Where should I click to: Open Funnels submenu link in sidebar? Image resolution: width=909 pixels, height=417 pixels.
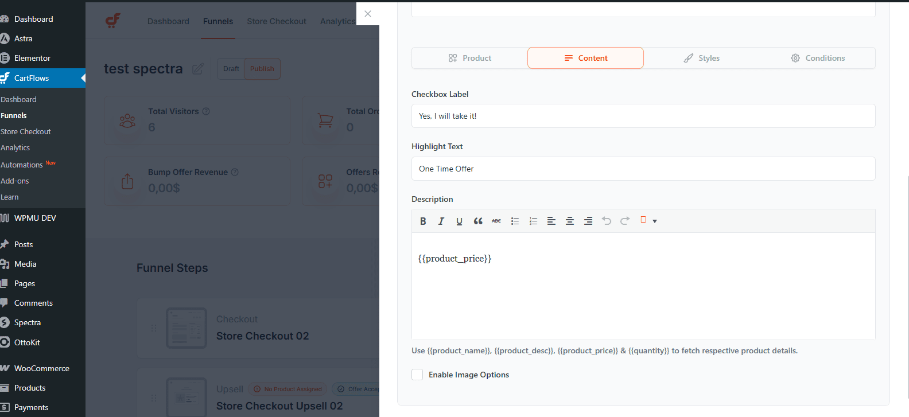tap(14, 115)
